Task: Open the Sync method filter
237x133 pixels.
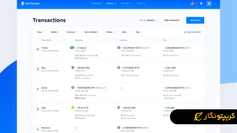Action: pos(92,32)
